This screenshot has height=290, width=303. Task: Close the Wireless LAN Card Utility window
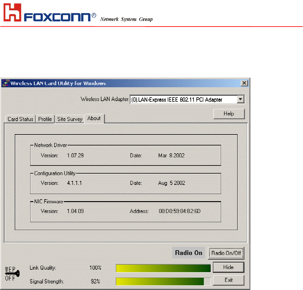click(x=244, y=83)
